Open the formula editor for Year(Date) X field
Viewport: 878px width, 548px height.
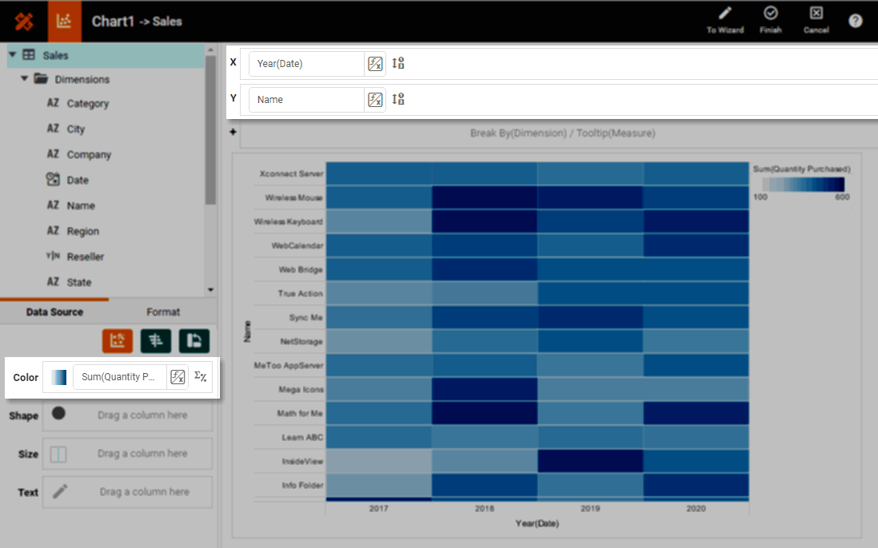[375, 63]
